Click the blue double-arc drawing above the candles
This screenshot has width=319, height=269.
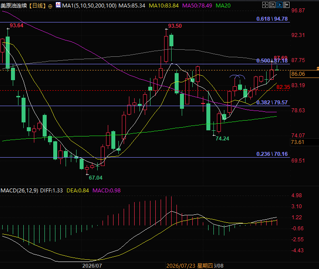pos(237,77)
